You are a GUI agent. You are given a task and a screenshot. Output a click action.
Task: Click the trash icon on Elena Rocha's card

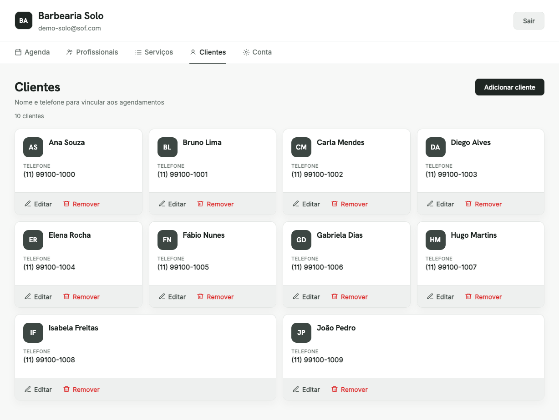coord(66,296)
